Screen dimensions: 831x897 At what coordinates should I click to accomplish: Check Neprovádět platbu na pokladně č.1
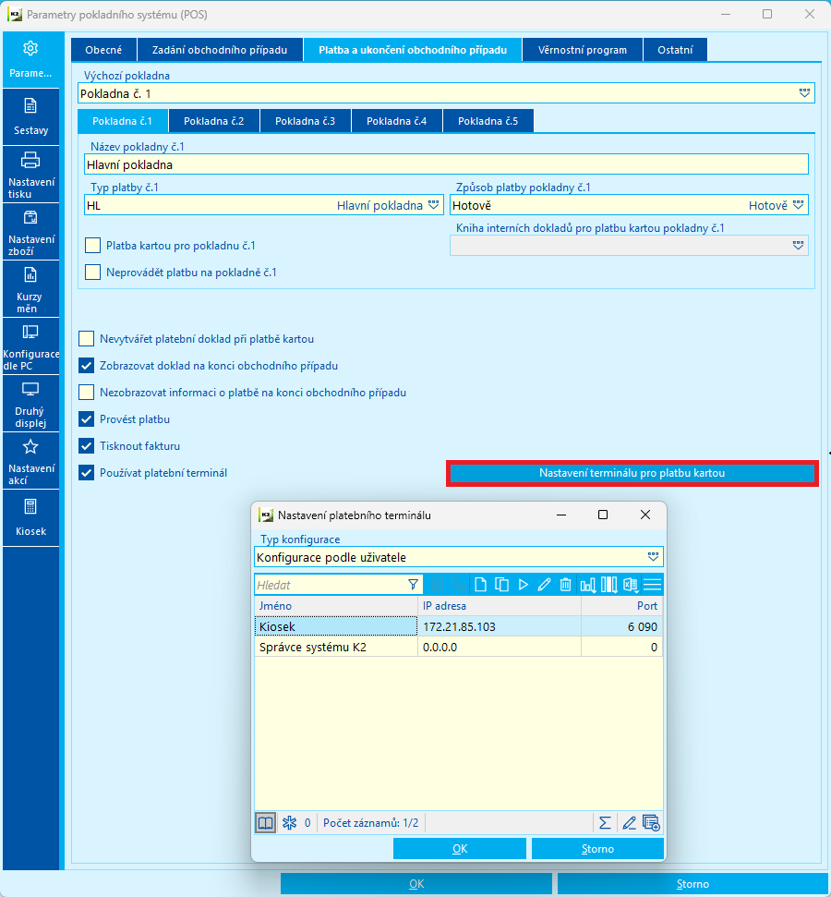coord(92,273)
